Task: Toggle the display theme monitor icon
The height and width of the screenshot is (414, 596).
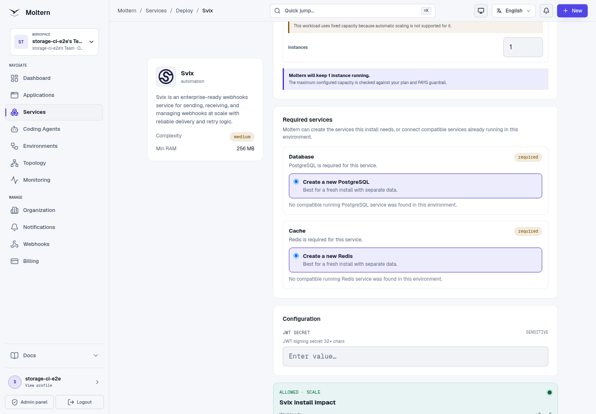Action: pyautogui.click(x=481, y=11)
